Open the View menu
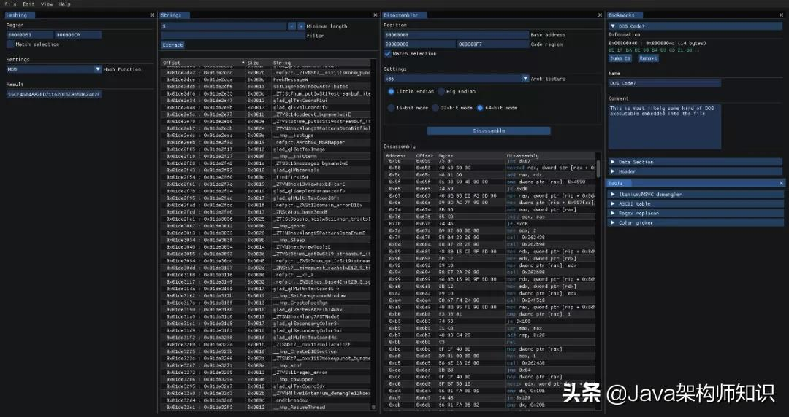Screen dimensions: 789x417 (x=47, y=4)
